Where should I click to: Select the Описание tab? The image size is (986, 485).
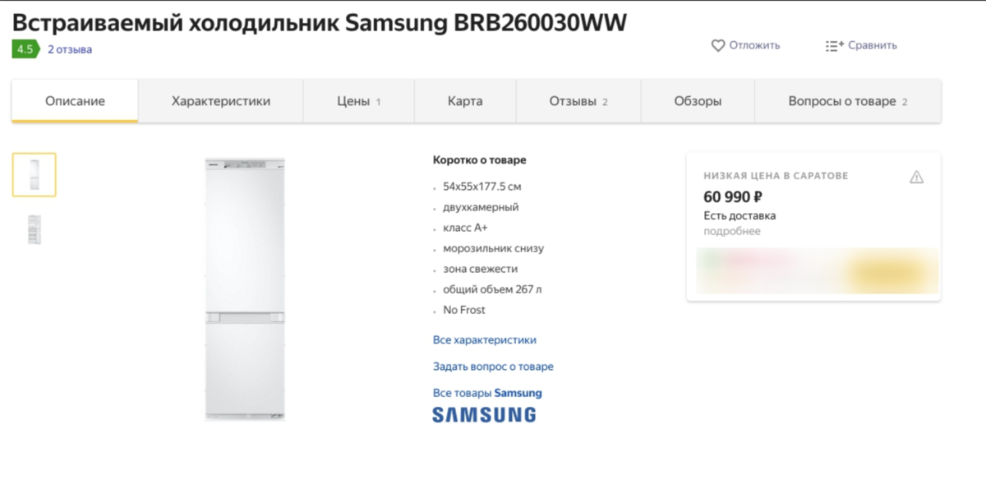[75, 101]
